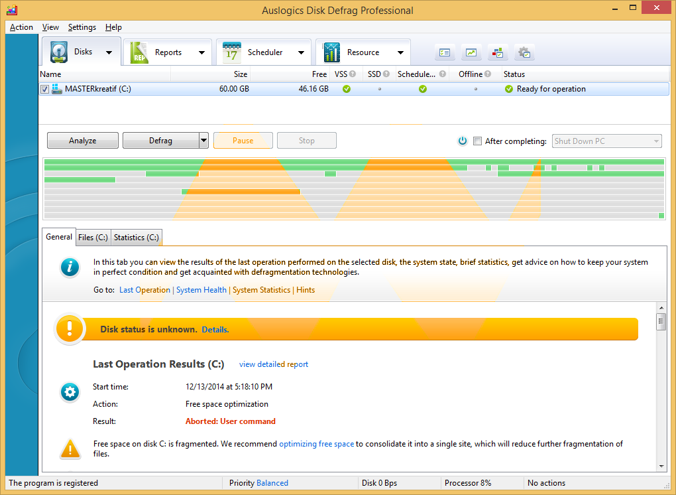The image size is (676, 495).
Task: Sort by the Status column header
Action: click(x=585, y=74)
